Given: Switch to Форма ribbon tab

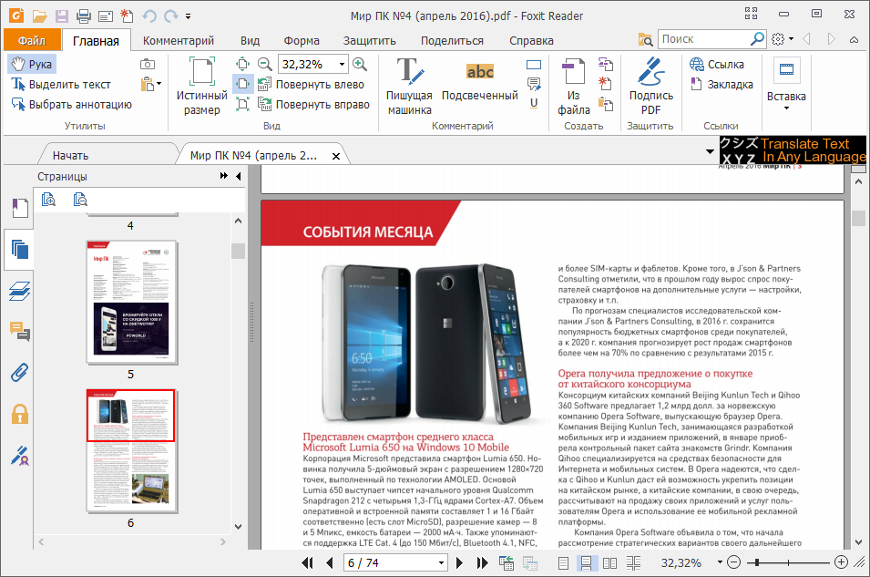Looking at the screenshot, I should click(x=302, y=40).
